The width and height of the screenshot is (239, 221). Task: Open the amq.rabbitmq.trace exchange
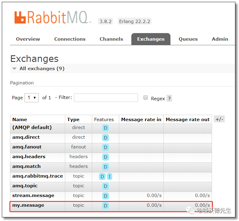click(38, 176)
